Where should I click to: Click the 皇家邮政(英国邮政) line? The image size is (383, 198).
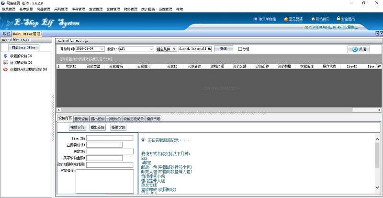(x=159, y=190)
